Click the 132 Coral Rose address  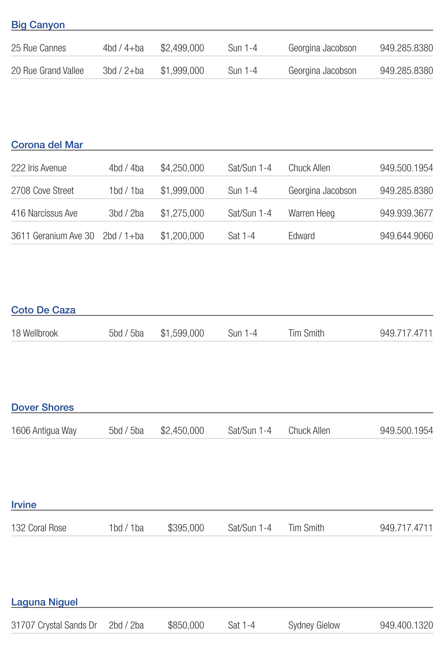point(39,529)
